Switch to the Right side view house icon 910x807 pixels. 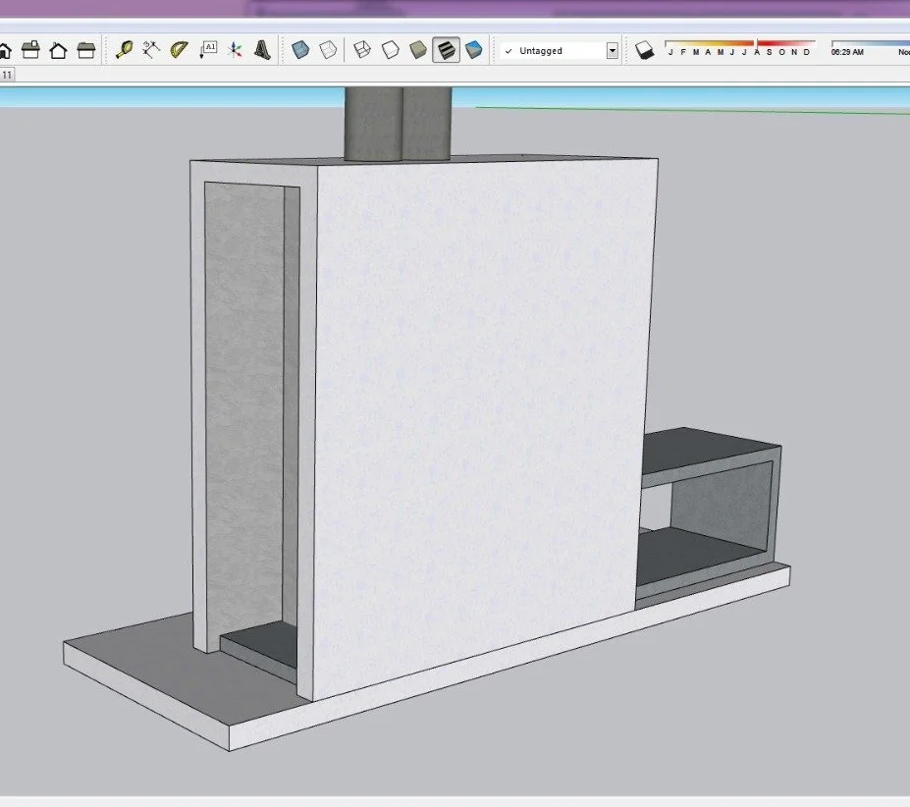pos(85,50)
